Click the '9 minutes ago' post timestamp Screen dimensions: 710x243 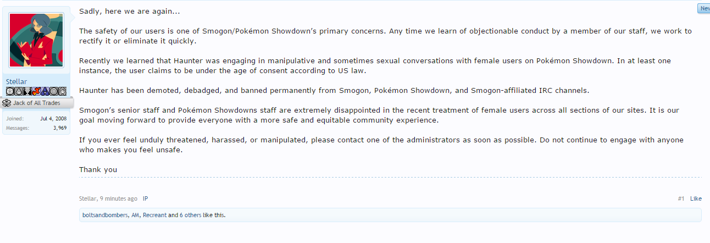pos(119,198)
